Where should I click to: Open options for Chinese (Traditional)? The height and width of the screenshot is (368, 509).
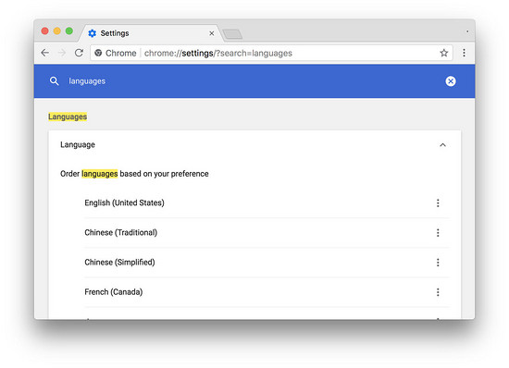(x=438, y=233)
